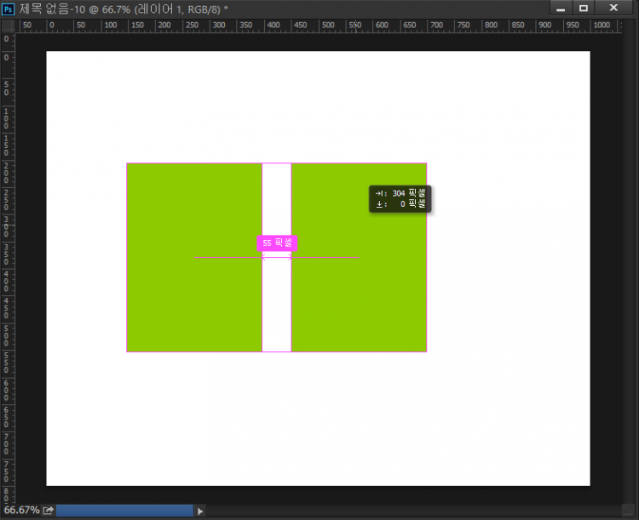The height and width of the screenshot is (520, 639).
Task: Maximize the document window
Action: [584, 8]
